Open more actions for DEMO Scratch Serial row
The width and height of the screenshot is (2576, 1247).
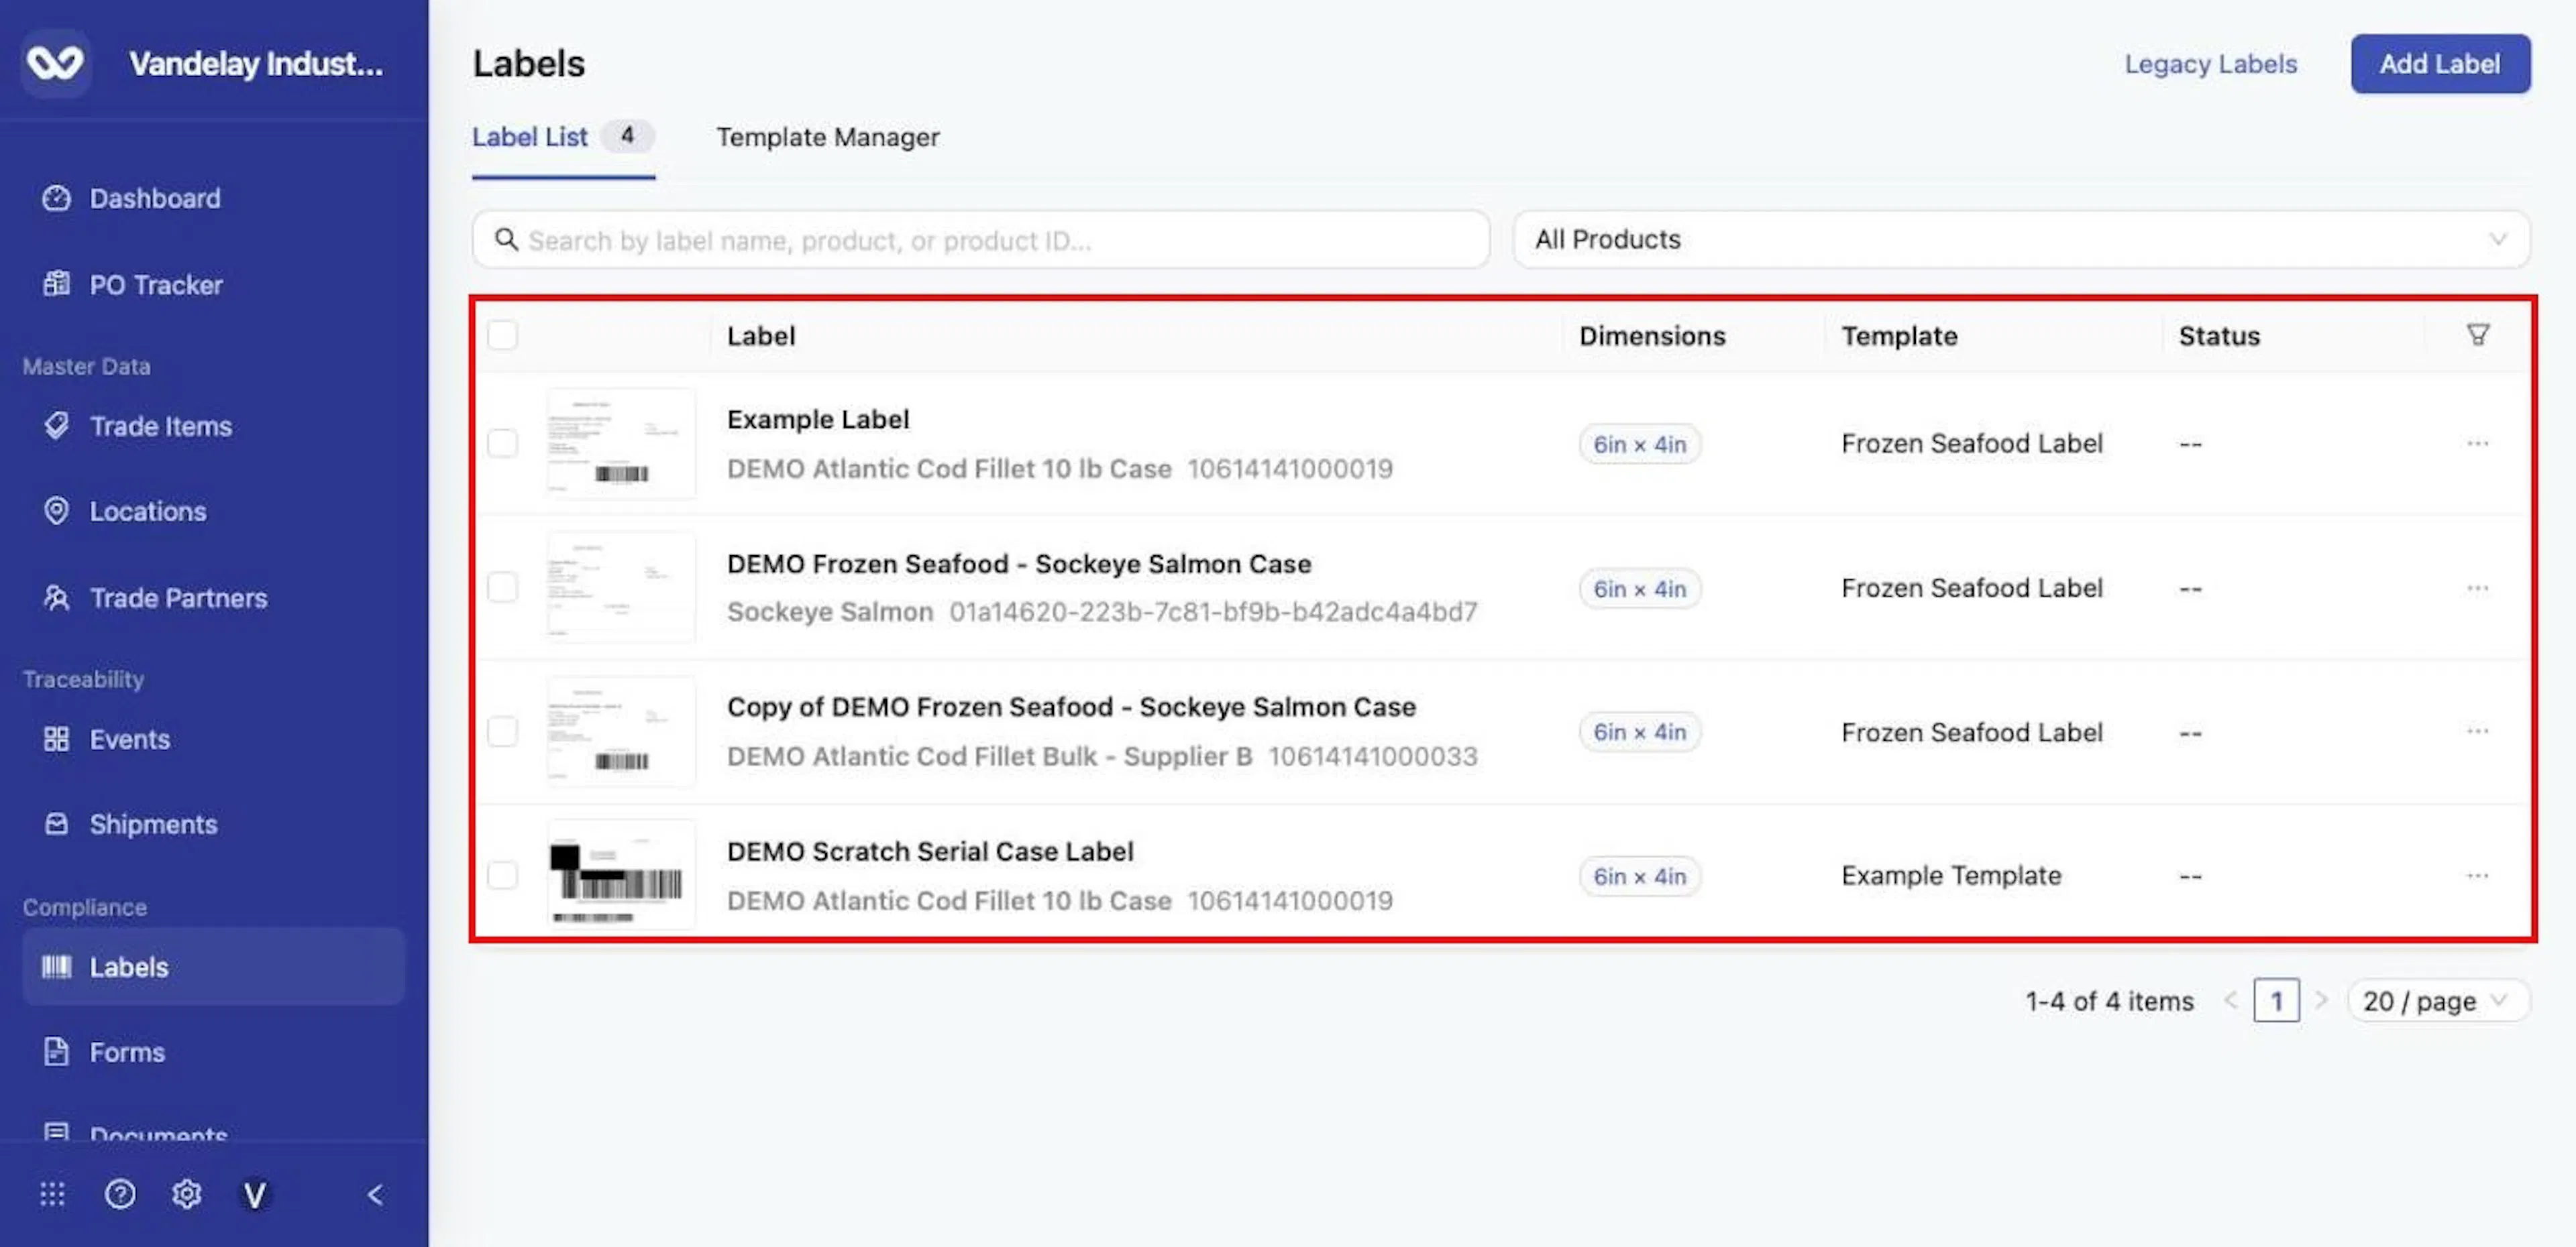2477,876
